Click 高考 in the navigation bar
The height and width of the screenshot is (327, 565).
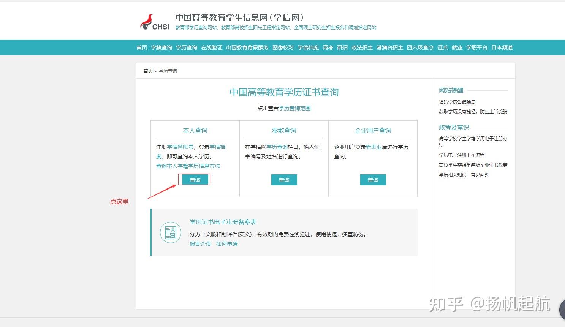click(328, 47)
